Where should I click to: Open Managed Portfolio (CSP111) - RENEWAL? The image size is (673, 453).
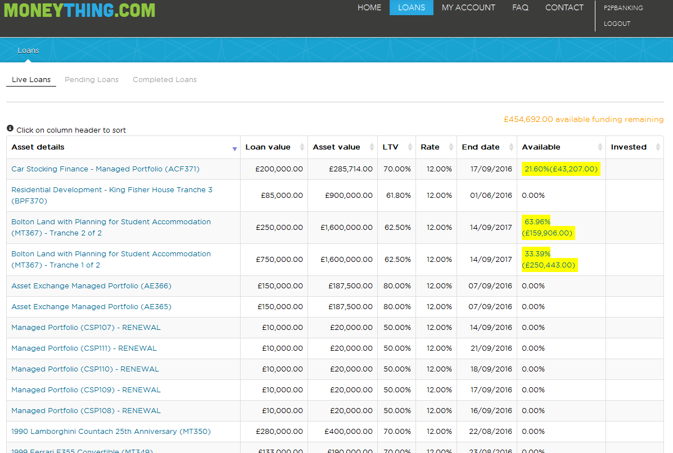click(x=84, y=348)
